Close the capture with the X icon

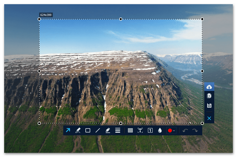(x=209, y=118)
